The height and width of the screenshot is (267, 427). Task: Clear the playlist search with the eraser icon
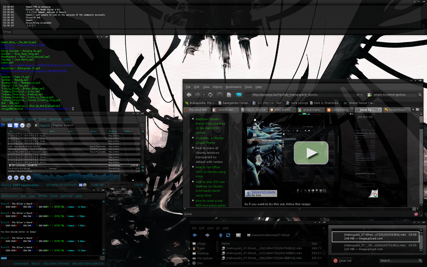pos(36,125)
